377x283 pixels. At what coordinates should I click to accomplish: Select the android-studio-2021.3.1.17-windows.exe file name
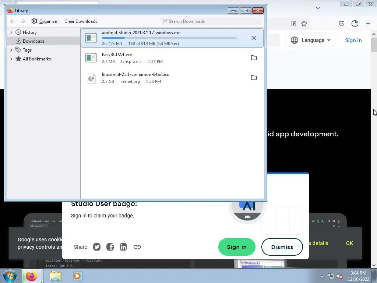(x=141, y=33)
